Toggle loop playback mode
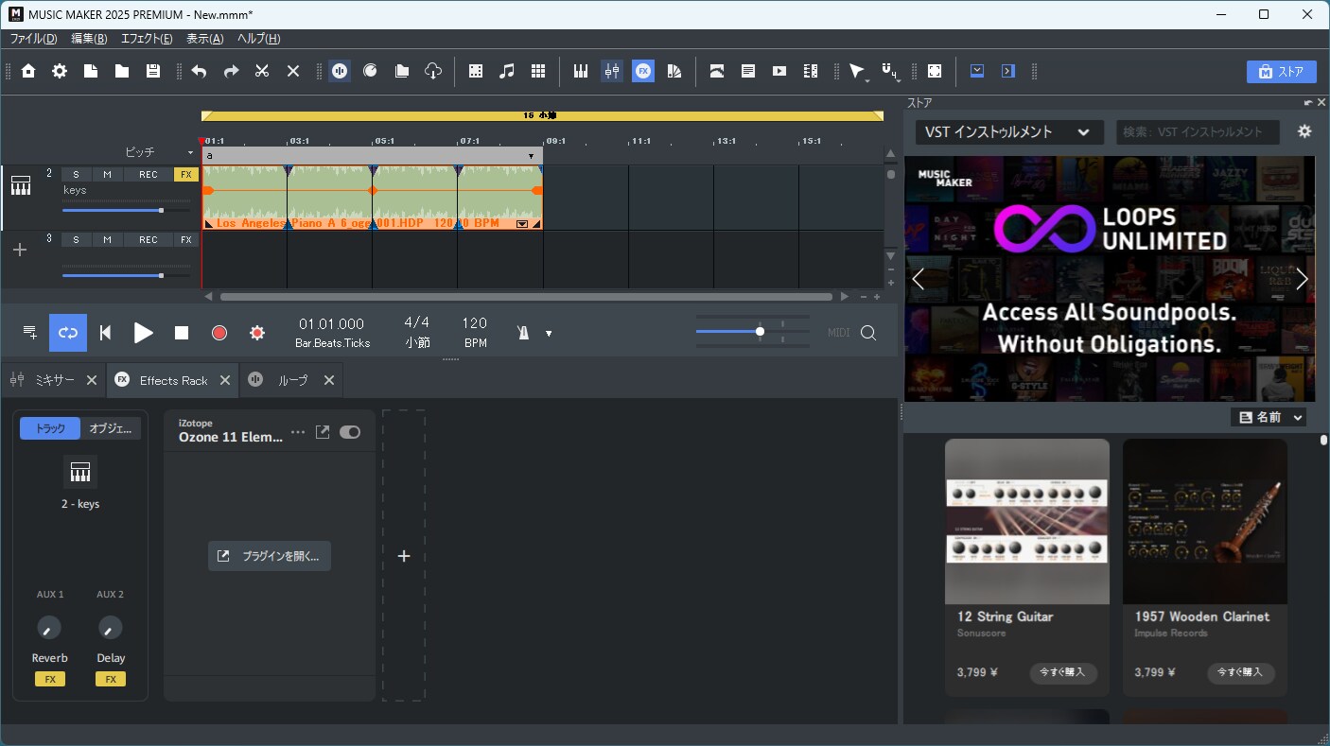 point(68,333)
